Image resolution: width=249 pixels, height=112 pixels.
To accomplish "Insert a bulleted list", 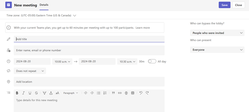I will pos(99,93).
